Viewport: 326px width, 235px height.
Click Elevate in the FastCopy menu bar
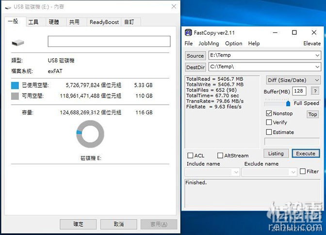tap(312, 44)
